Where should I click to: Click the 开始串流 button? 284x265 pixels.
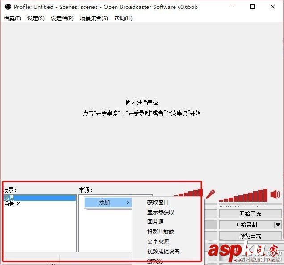tap(251, 214)
